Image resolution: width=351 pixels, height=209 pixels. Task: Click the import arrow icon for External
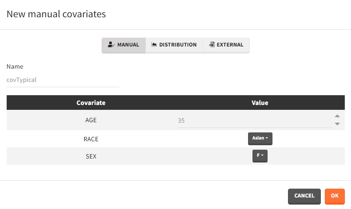point(212,45)
